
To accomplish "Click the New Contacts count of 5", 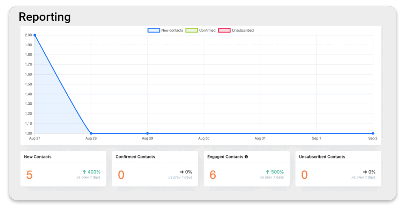I will click(29, 175).
